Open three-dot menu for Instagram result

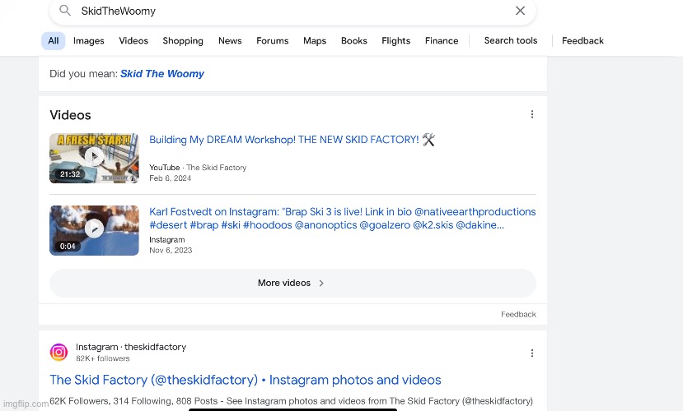(x=532, y=353)
